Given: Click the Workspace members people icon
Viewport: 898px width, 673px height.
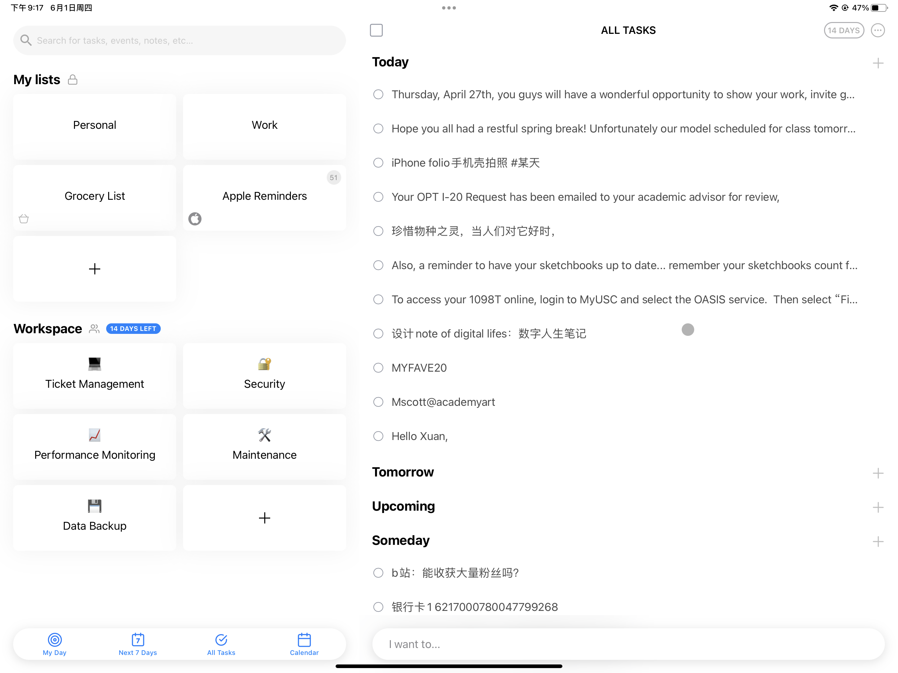Looking at the screenshot, I should pyautogui.click(x=94, y=328).
